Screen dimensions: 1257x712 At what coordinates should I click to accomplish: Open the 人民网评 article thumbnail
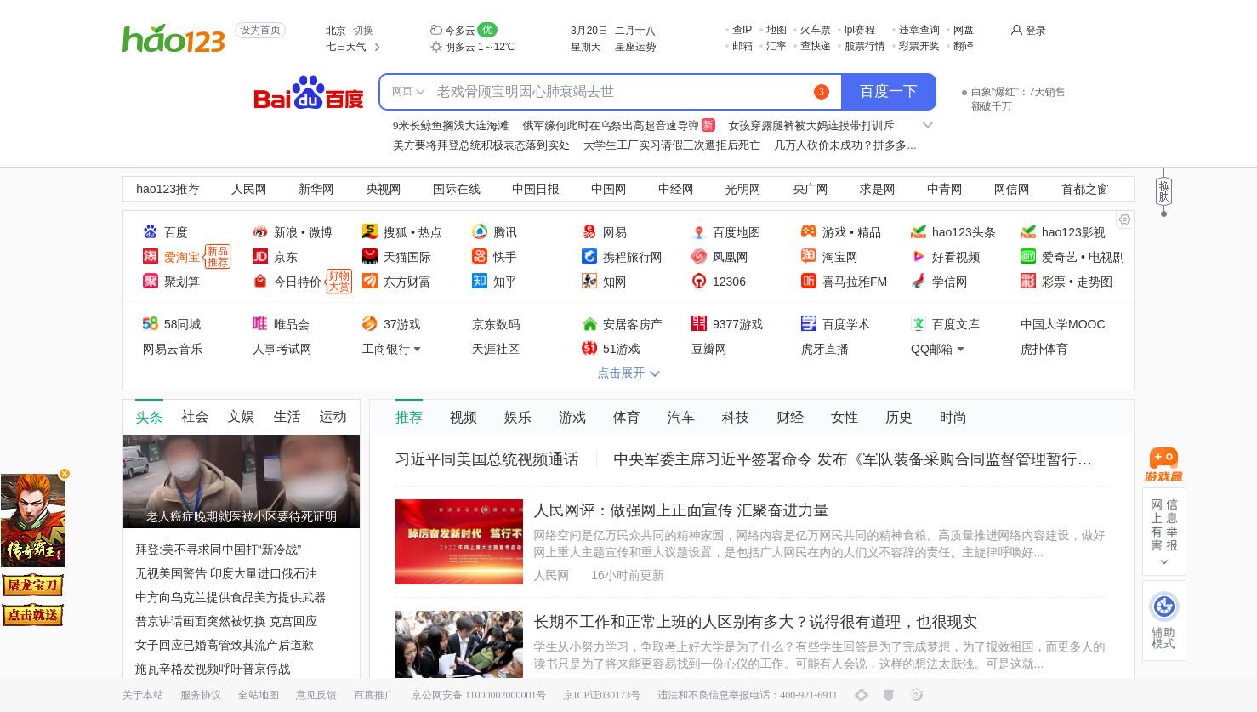(459, 542)
